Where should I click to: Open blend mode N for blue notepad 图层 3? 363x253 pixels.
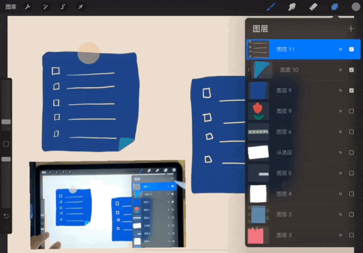click(x=340, y=215)
